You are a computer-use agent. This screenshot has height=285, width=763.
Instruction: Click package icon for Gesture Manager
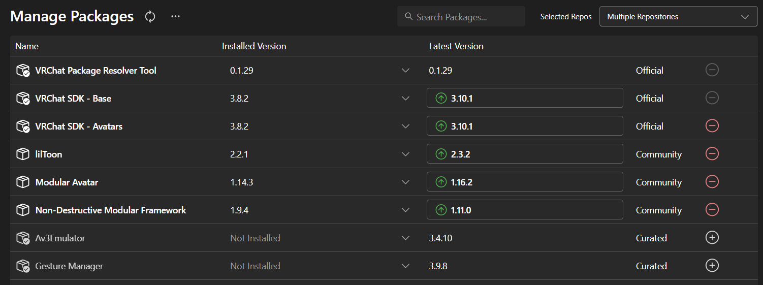tap(23, 266)
